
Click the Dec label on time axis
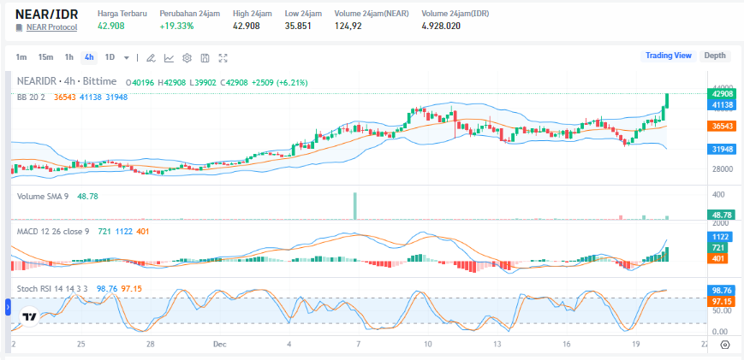220,345
